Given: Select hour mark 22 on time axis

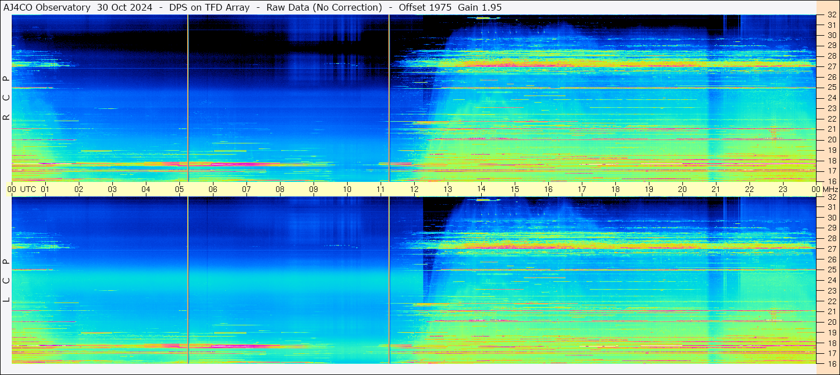Looking at the screenshot, I should [749, 189].
